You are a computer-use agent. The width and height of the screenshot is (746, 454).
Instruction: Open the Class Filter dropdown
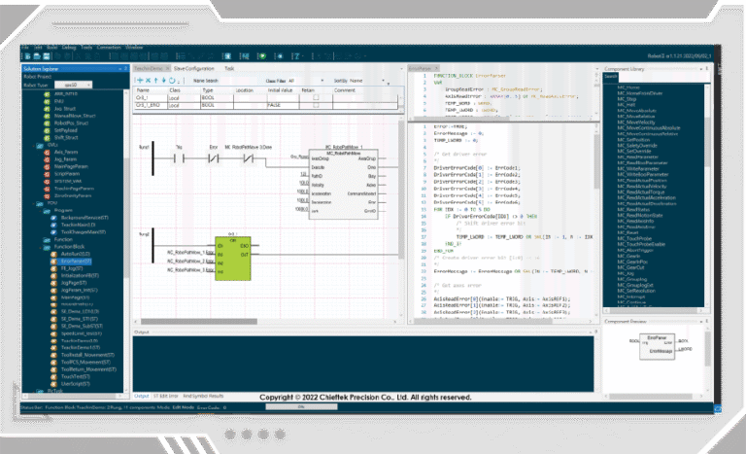(306, 81)
